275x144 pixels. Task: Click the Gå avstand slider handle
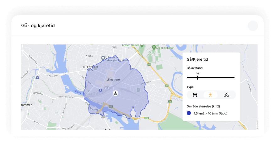click(x=198, y=78)
